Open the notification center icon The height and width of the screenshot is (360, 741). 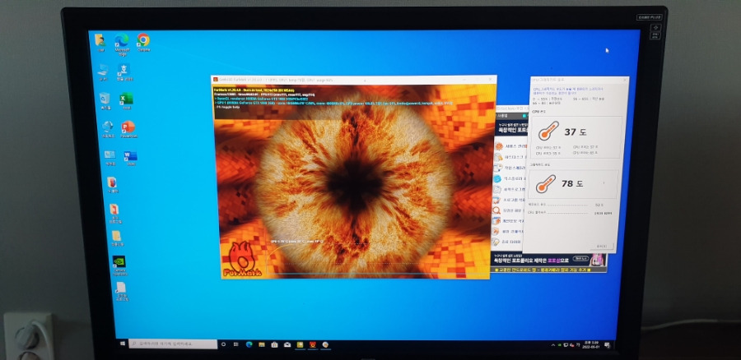[x=607, y=345]
